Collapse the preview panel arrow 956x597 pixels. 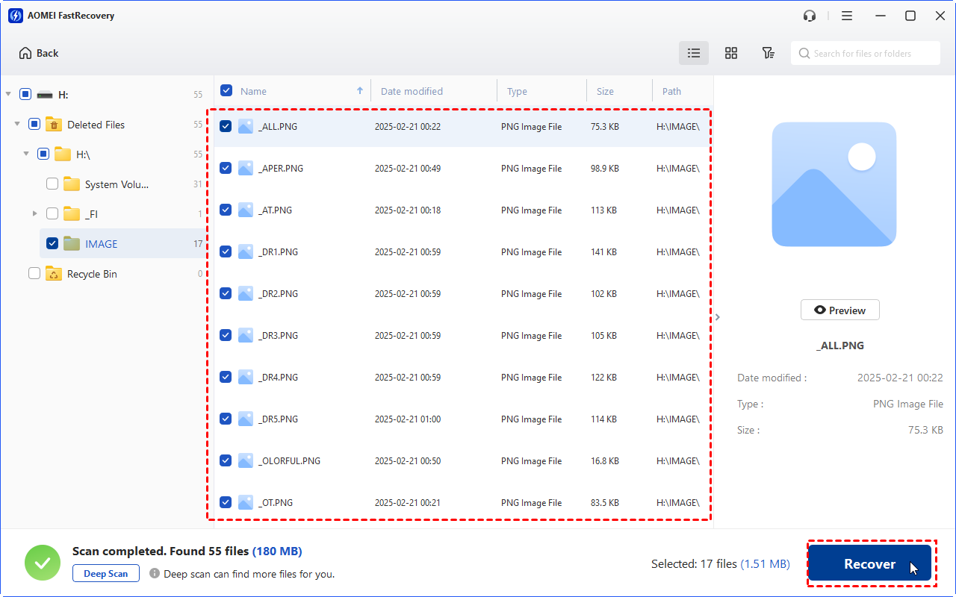pyautogui.click(x=718, y=317)
